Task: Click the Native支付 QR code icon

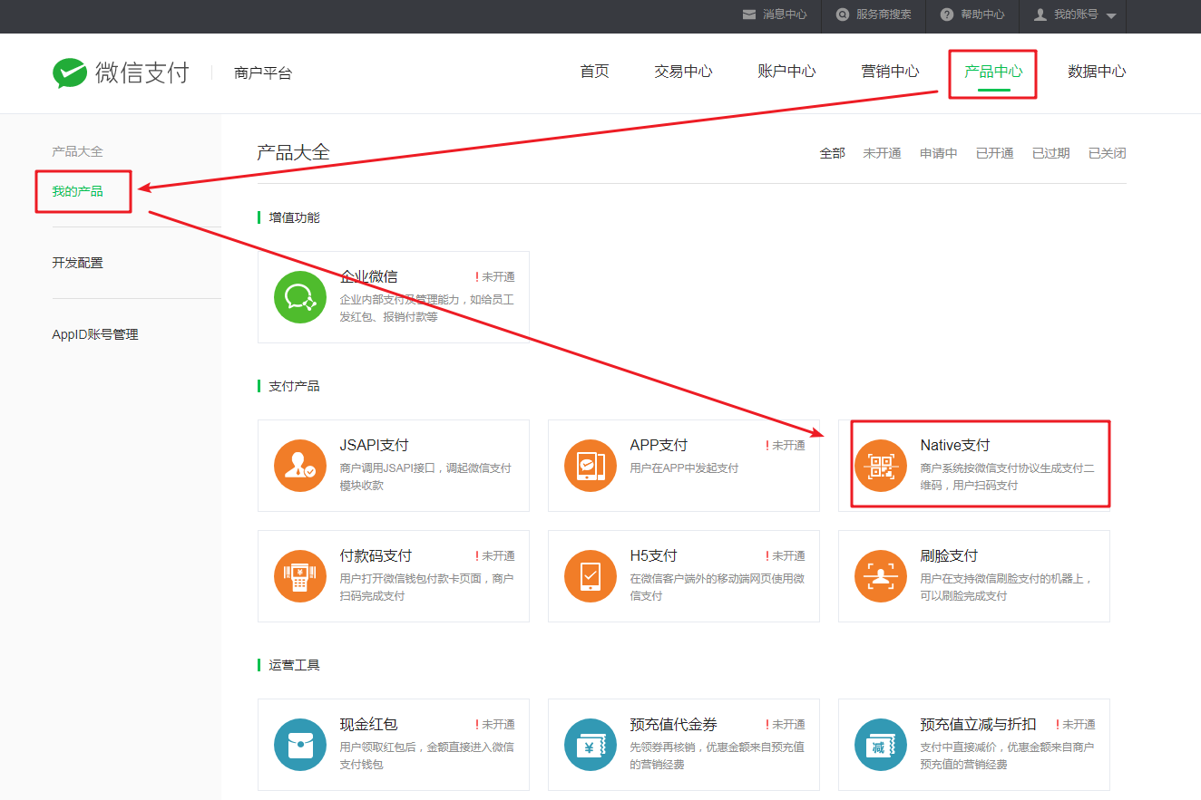Action: 881,466
